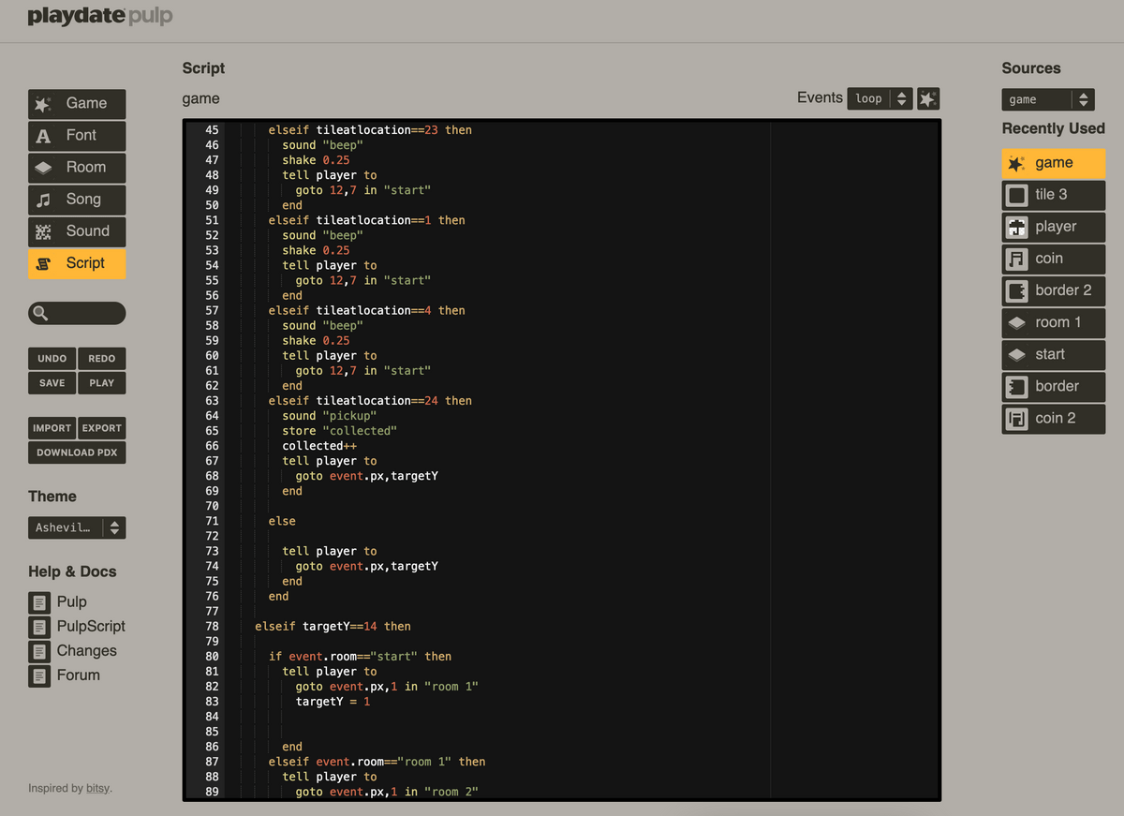This screenshot has width=1124, height=816.
Task: Open the Pulp help link
Action: coord(72,602)
